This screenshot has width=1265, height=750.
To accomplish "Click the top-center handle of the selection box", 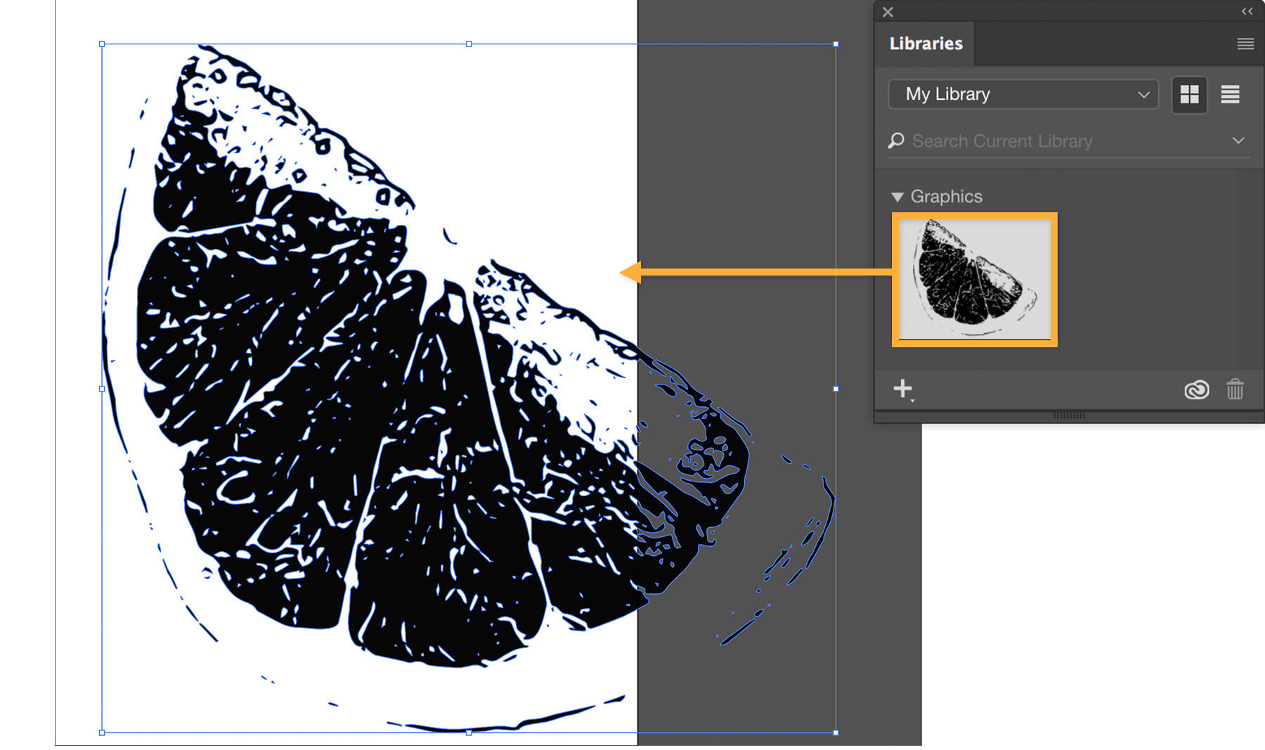I will pyautogui.click(x=468, y=44).
